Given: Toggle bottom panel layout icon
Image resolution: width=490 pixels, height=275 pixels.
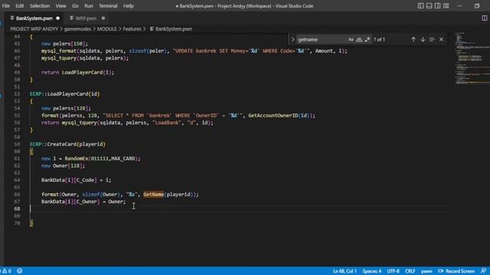Looking at the screenshot, I should tap(430, 5).
